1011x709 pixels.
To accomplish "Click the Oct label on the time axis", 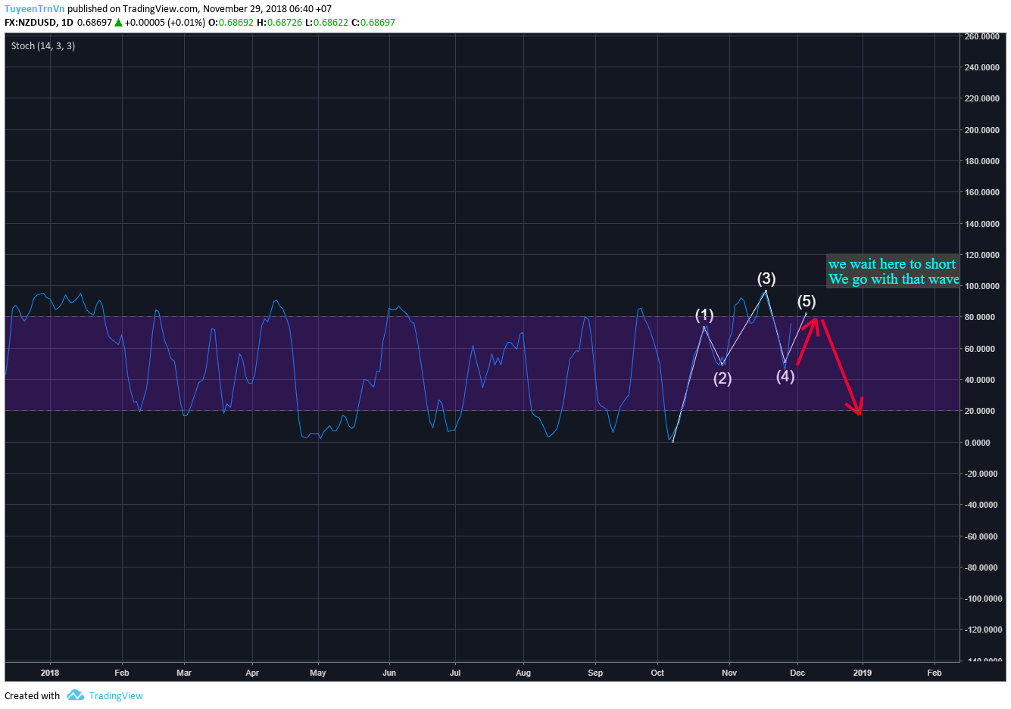I will [657, 673].
